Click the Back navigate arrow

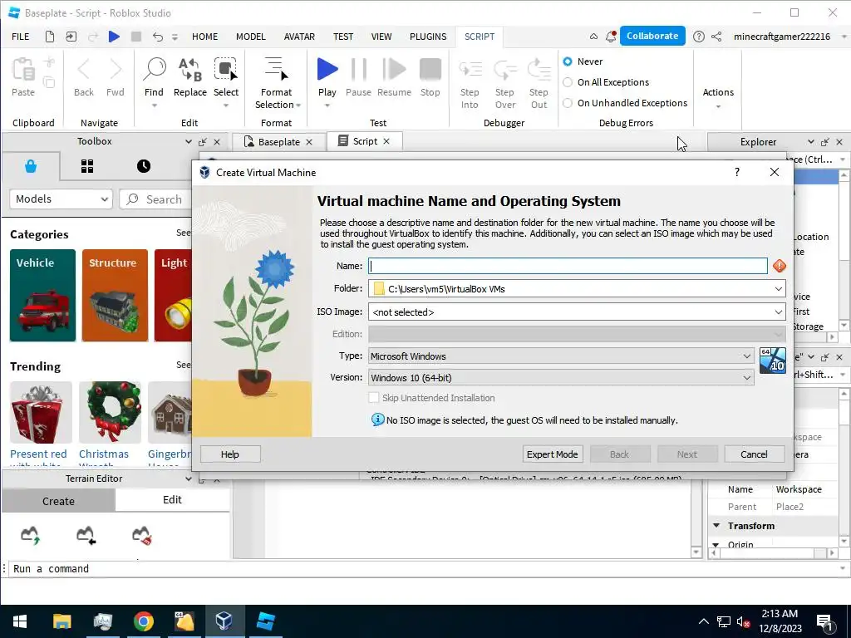click(x=84, y=70)
